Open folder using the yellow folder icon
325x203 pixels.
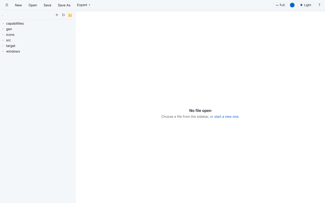click(x=70, y=15)
